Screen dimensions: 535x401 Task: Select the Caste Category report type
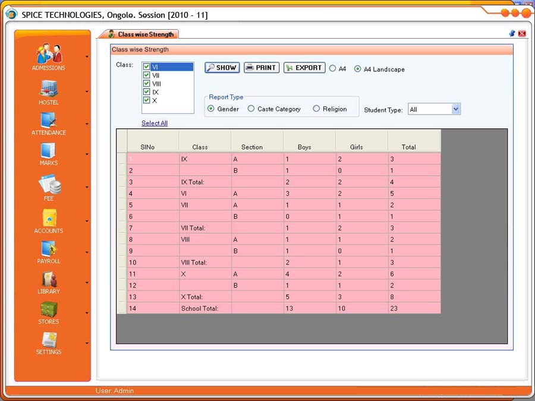click(251, 109)
